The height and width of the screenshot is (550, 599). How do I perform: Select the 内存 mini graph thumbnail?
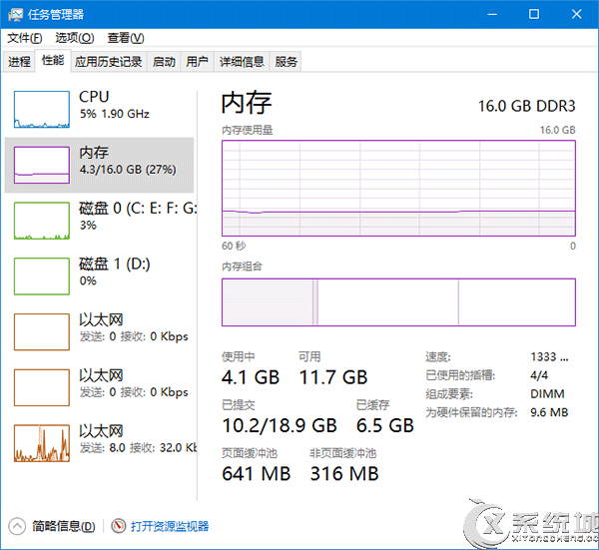(42, 165)
